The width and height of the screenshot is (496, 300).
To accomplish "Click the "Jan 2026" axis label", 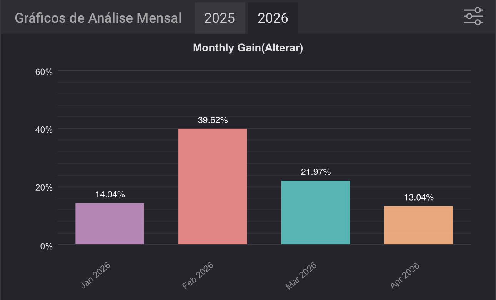I will (x=96, y=275).
